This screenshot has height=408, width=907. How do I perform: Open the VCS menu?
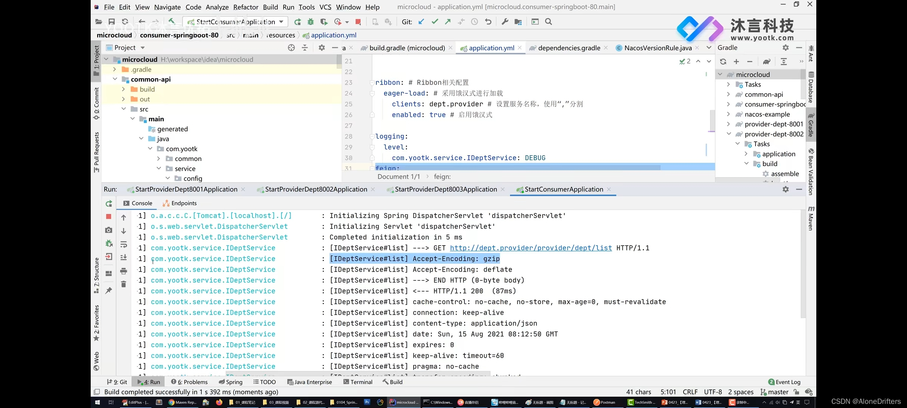(325, 7)
